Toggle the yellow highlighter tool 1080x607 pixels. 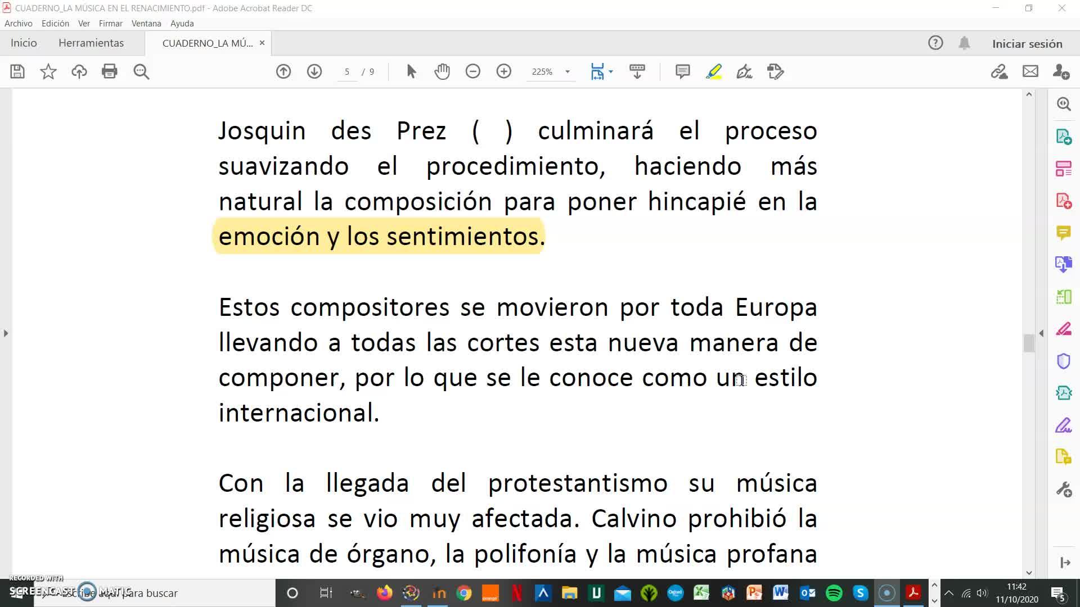713,71
